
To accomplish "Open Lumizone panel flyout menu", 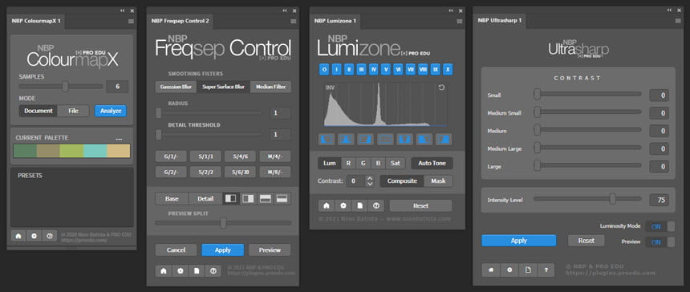I will [460, 21].
